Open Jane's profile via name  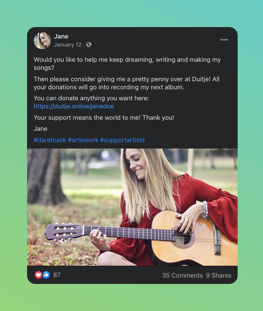pos(61,36)
